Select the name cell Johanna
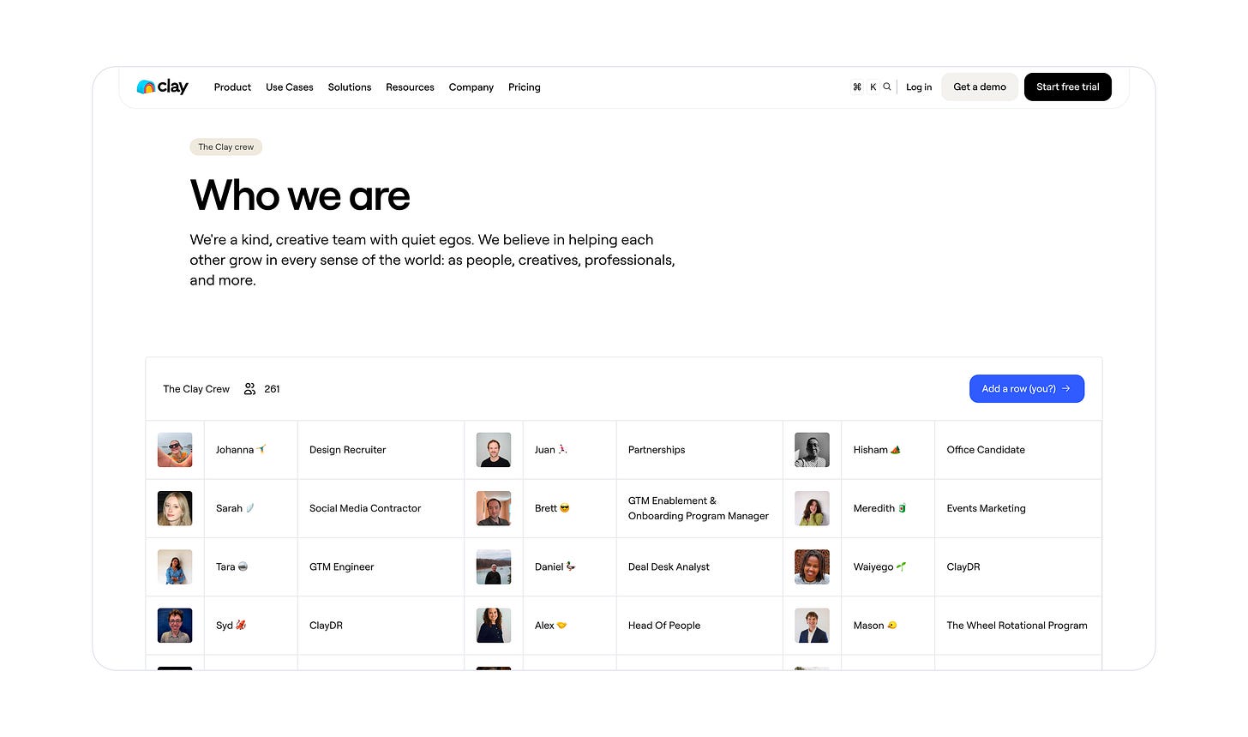This screenshot has width=1248, height=737. pos(251,450)
